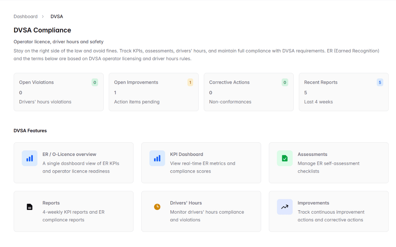Navigate back via the Dashboard breadcrumb link

25,16
